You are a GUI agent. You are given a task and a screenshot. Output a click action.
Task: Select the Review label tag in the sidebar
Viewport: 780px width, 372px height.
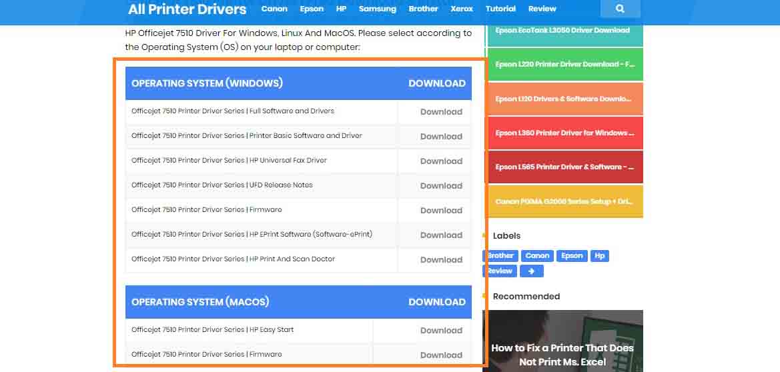[500, 271]
